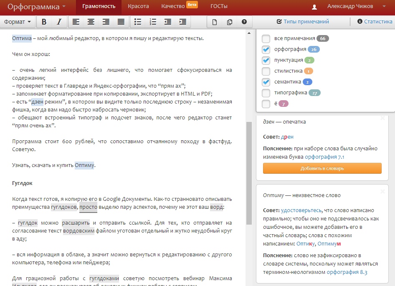
Task: Decrease paragraph indent
Action: click(x=168, y=22)
